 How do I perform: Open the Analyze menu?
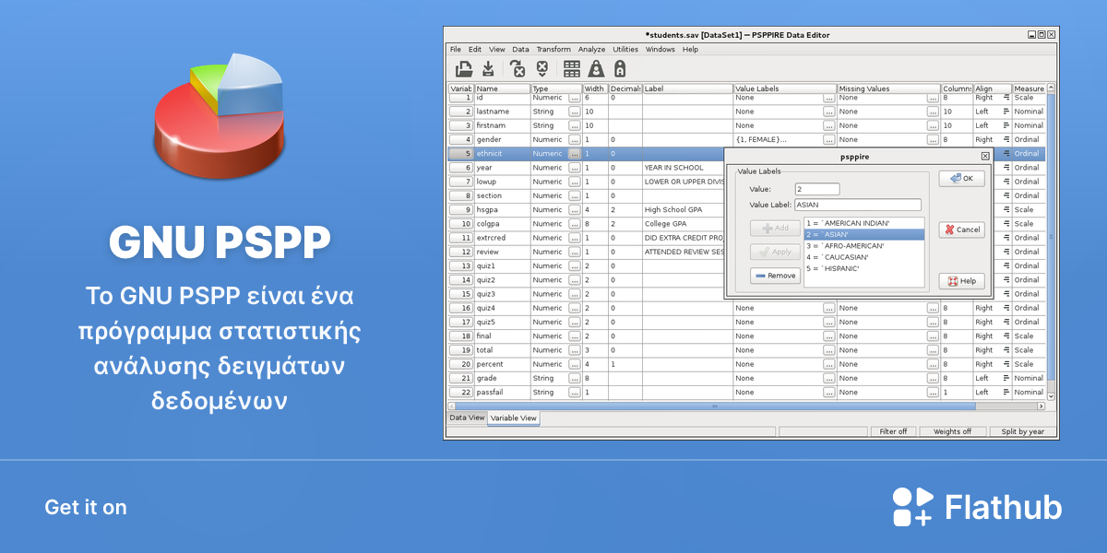(591, 49)
